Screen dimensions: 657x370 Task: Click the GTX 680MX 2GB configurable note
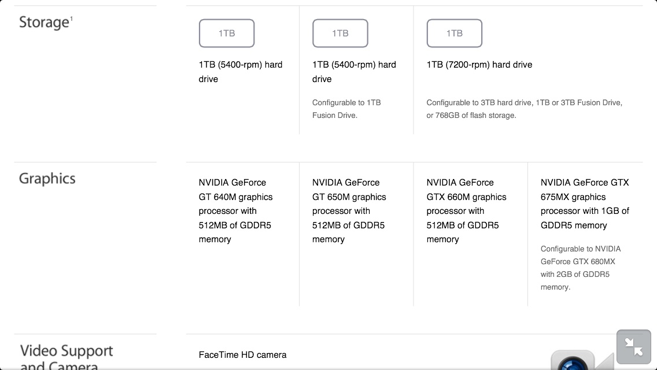[581, 268]
